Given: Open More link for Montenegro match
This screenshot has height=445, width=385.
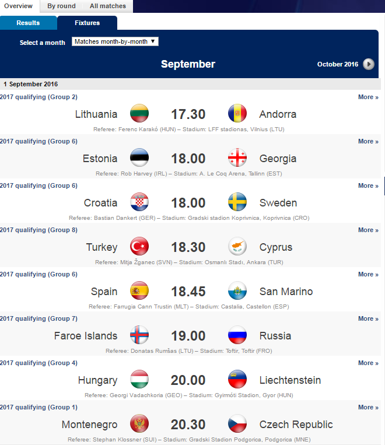Looking at the screenshot, I should [x=368, y=408].
